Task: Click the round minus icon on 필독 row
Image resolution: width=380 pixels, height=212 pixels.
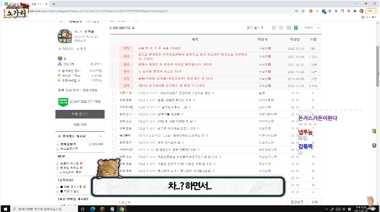Action: click(x=114, y=48)
